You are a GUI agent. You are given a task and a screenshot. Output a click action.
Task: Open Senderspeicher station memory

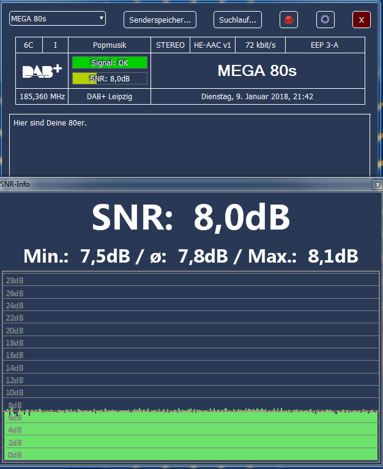tap(160, 20)
